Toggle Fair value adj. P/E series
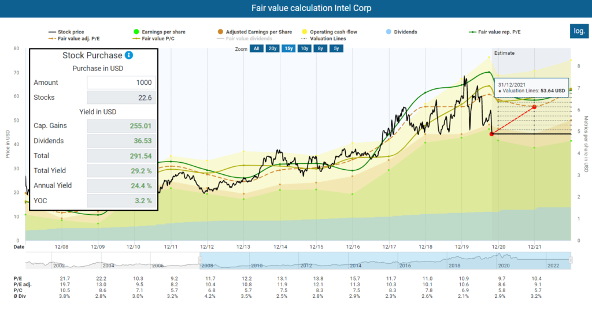The height and width of the screenshot is (310, 592). click(x=74, y=39)
